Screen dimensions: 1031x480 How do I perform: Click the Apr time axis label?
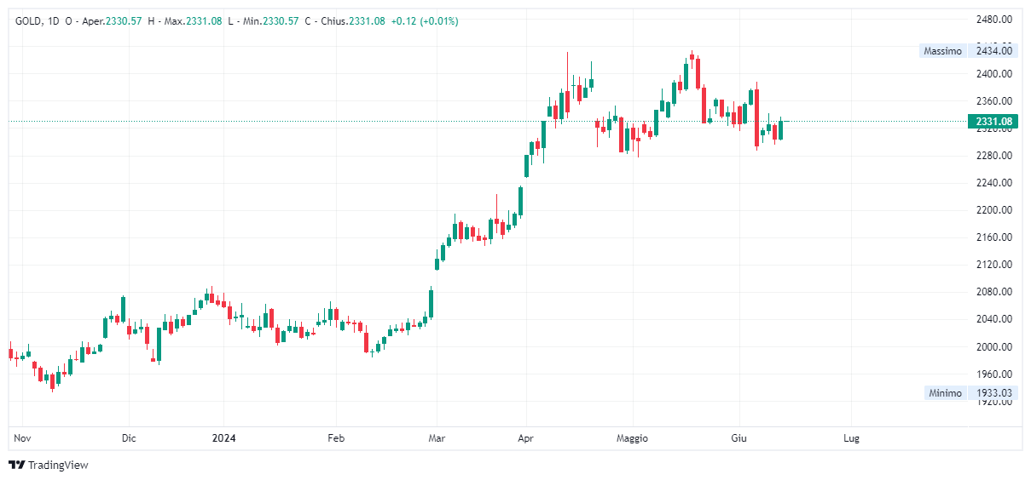tap(526, 439)
